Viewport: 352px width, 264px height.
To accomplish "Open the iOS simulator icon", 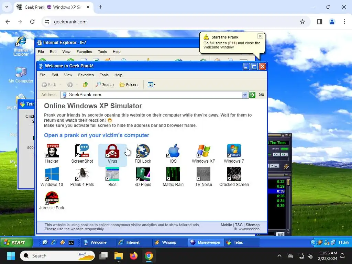I will click(173, 154).
